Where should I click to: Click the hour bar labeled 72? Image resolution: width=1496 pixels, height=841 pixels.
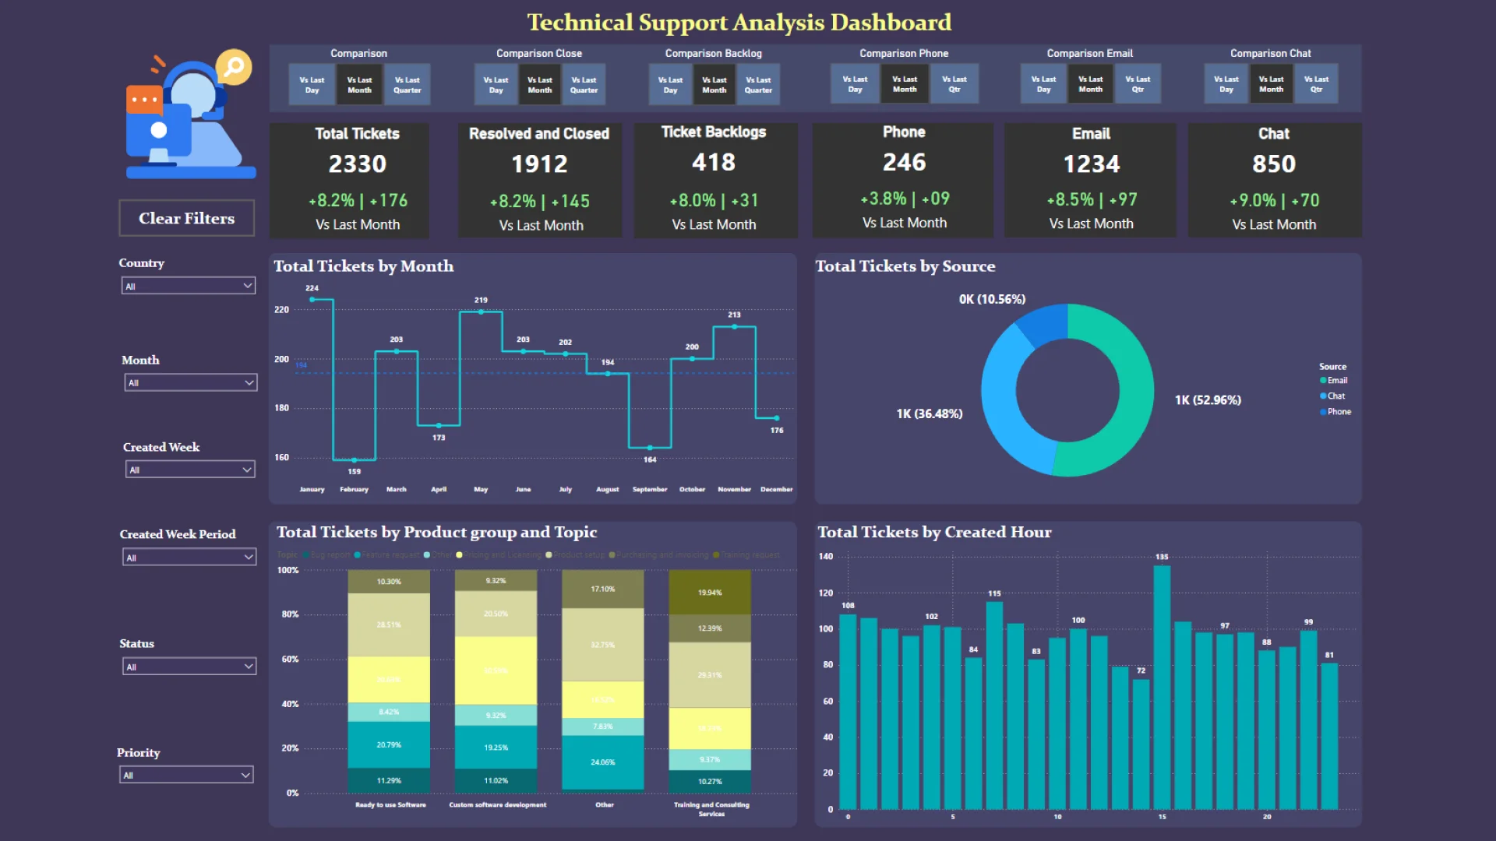tap(1141, 744)
